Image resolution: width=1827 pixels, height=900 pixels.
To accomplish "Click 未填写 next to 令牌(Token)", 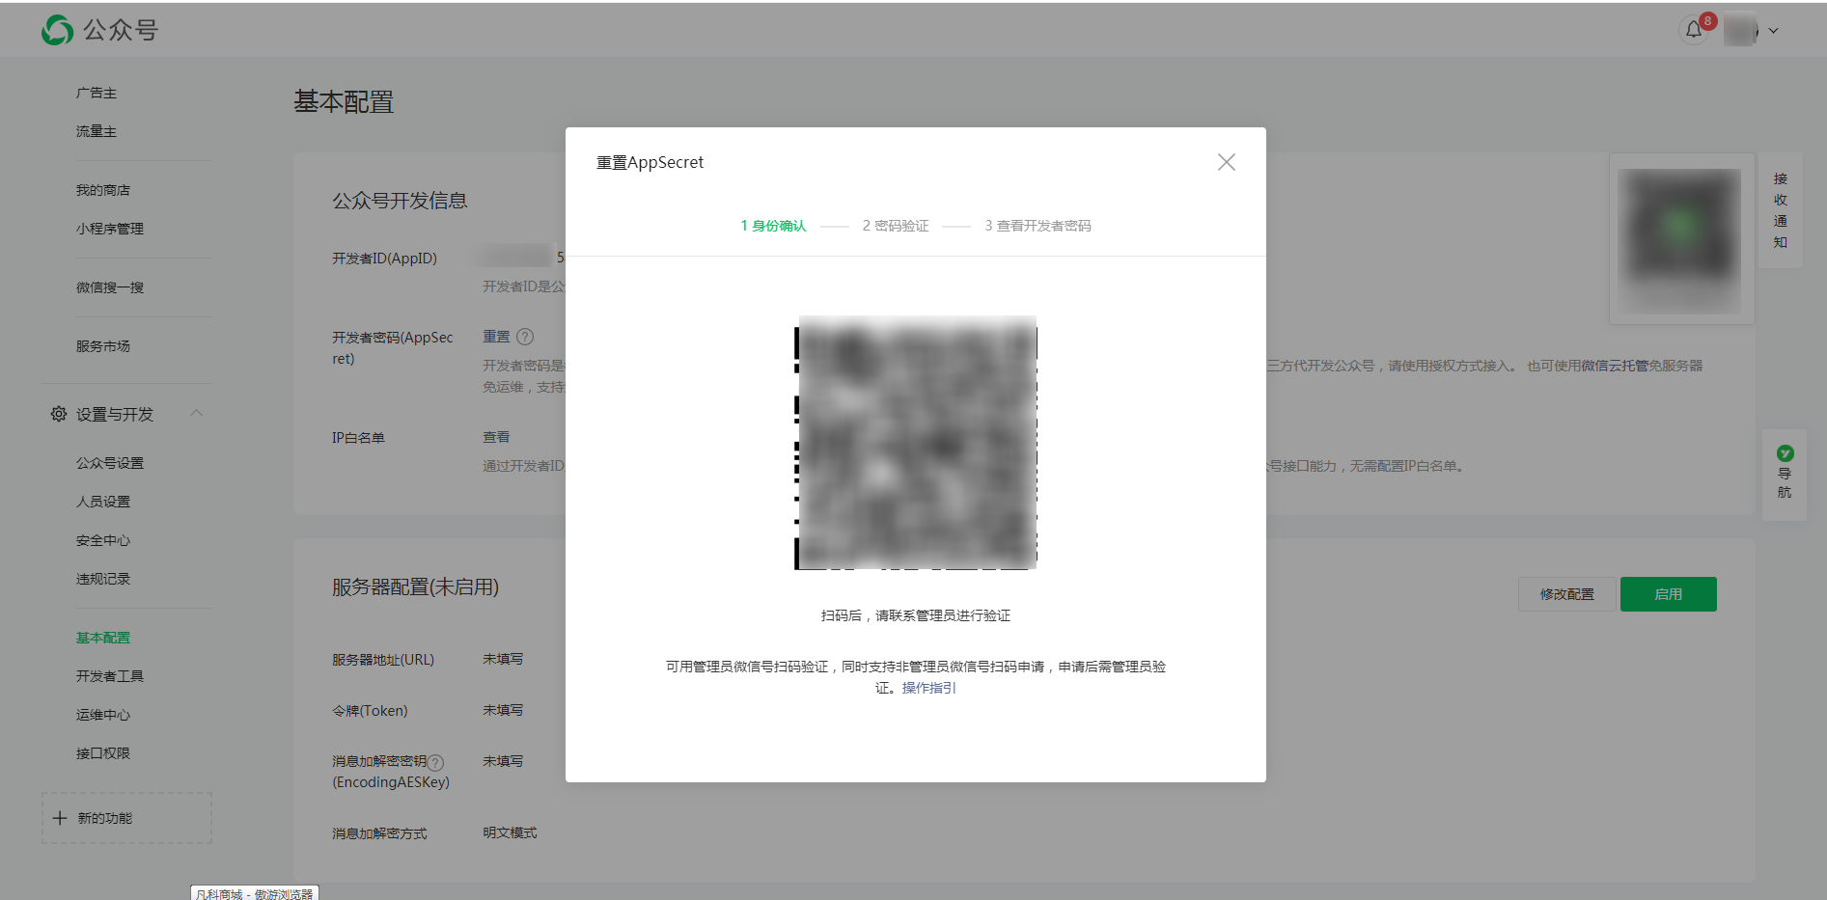I will point(503,710).
